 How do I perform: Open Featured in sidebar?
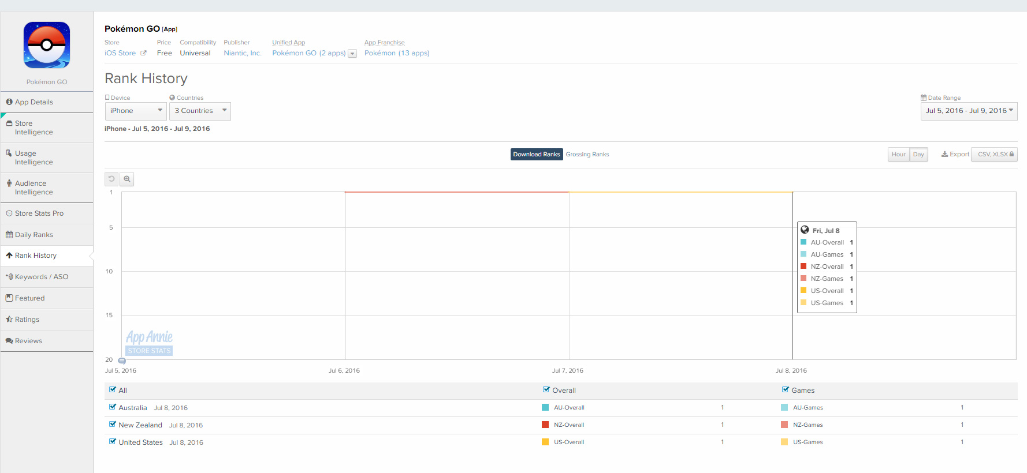pos(47,298)
